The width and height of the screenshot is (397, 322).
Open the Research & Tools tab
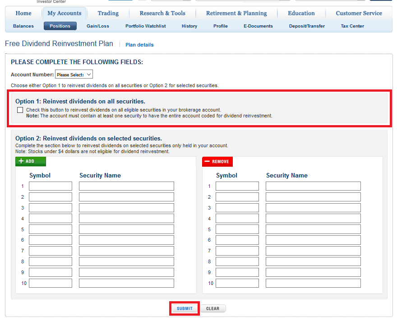pos(162,13)
